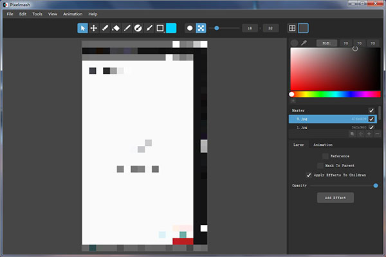Edit the first brush size value field

(250, 28)
